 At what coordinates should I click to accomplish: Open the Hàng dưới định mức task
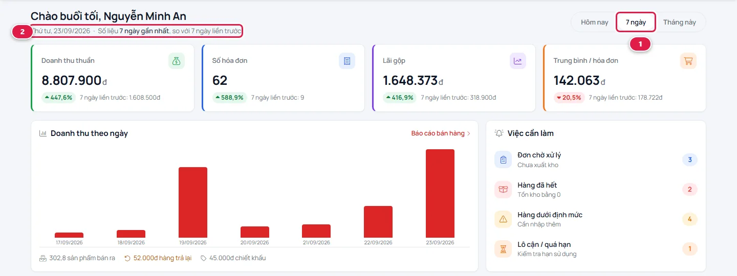tap(596, 219)
